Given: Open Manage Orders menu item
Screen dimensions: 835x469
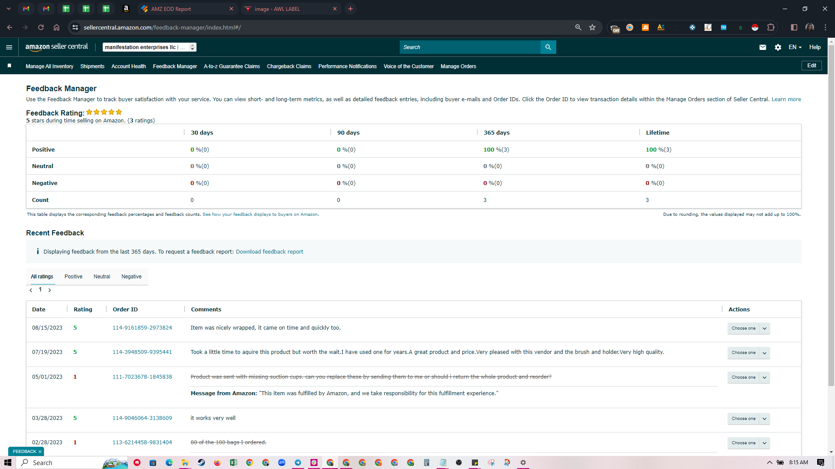Looking at the screenshot, I should pos(458,66).
